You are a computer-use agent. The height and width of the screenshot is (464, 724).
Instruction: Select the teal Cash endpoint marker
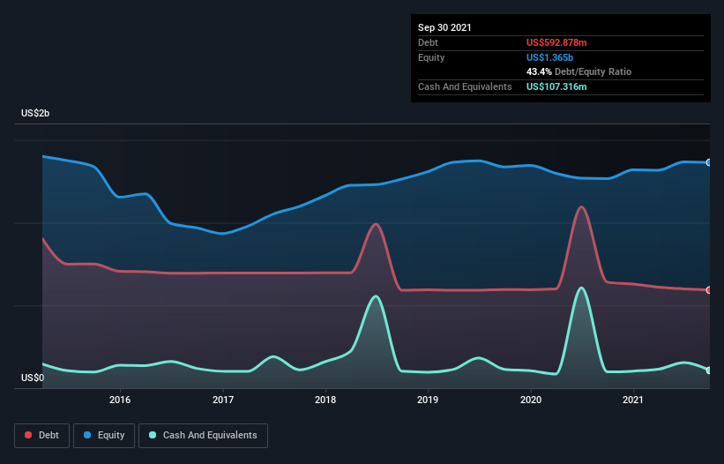(709, 370)
